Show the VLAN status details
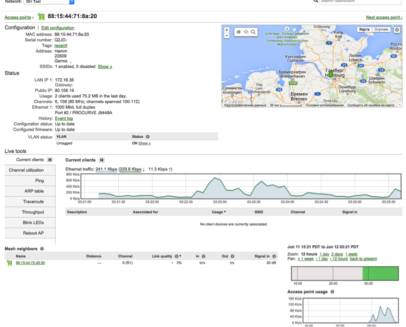The width and height of the screenshot is (406, 327). [145, 143]
